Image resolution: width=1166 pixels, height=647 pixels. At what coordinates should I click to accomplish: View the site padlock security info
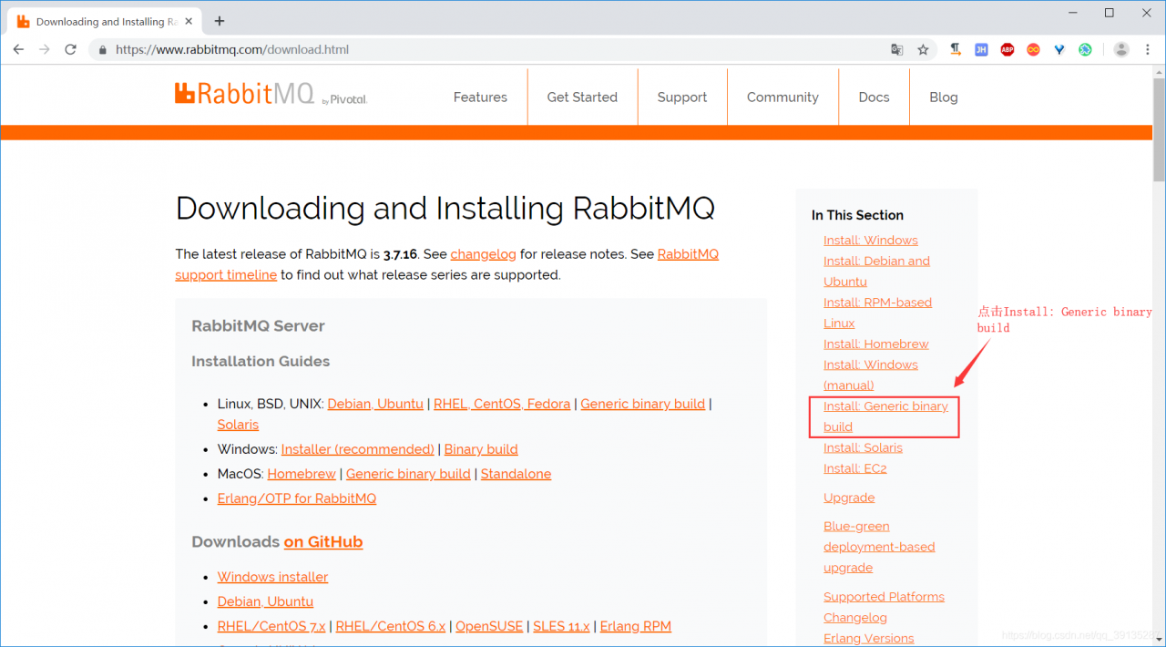[x=102, y=49]
